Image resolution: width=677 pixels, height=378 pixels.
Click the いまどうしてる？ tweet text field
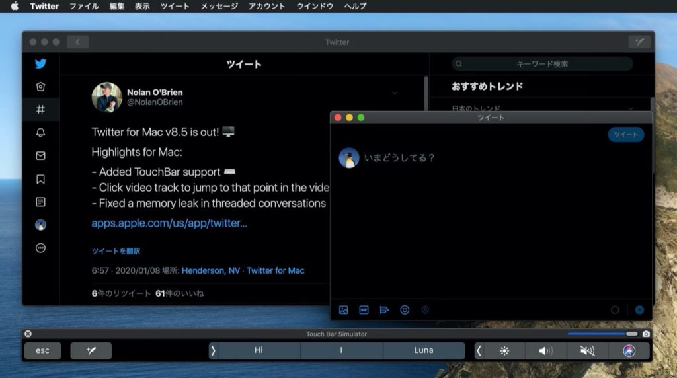399,158
